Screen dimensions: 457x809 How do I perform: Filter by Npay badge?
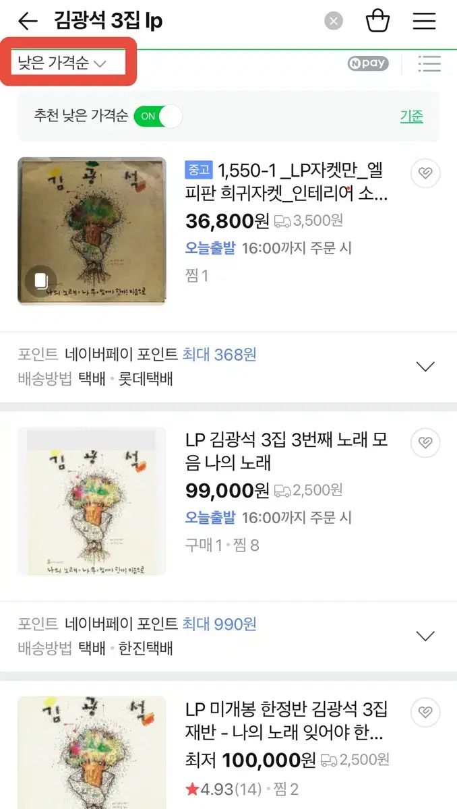[368, 64]
